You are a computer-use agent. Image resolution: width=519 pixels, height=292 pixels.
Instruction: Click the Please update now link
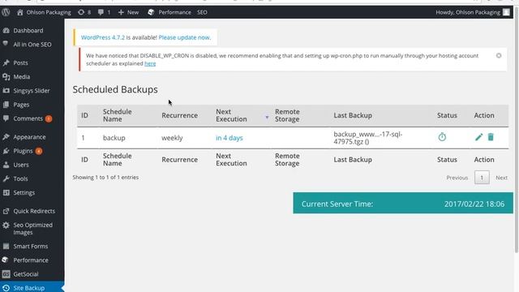tap(184, 37)
